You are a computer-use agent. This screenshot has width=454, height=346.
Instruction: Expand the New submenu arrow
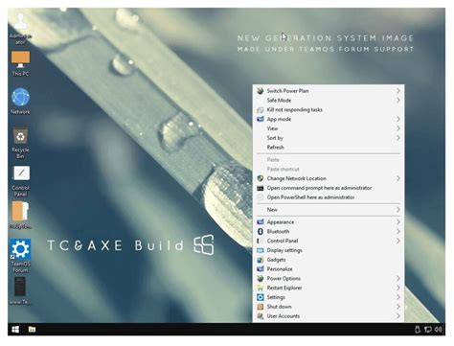(x=398, y=210)
